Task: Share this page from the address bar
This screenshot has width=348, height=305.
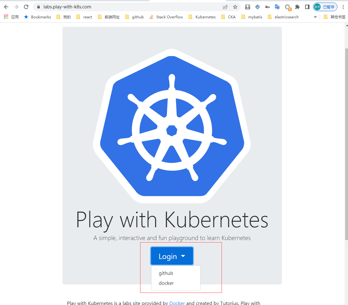Action: (x=225, y=7)
